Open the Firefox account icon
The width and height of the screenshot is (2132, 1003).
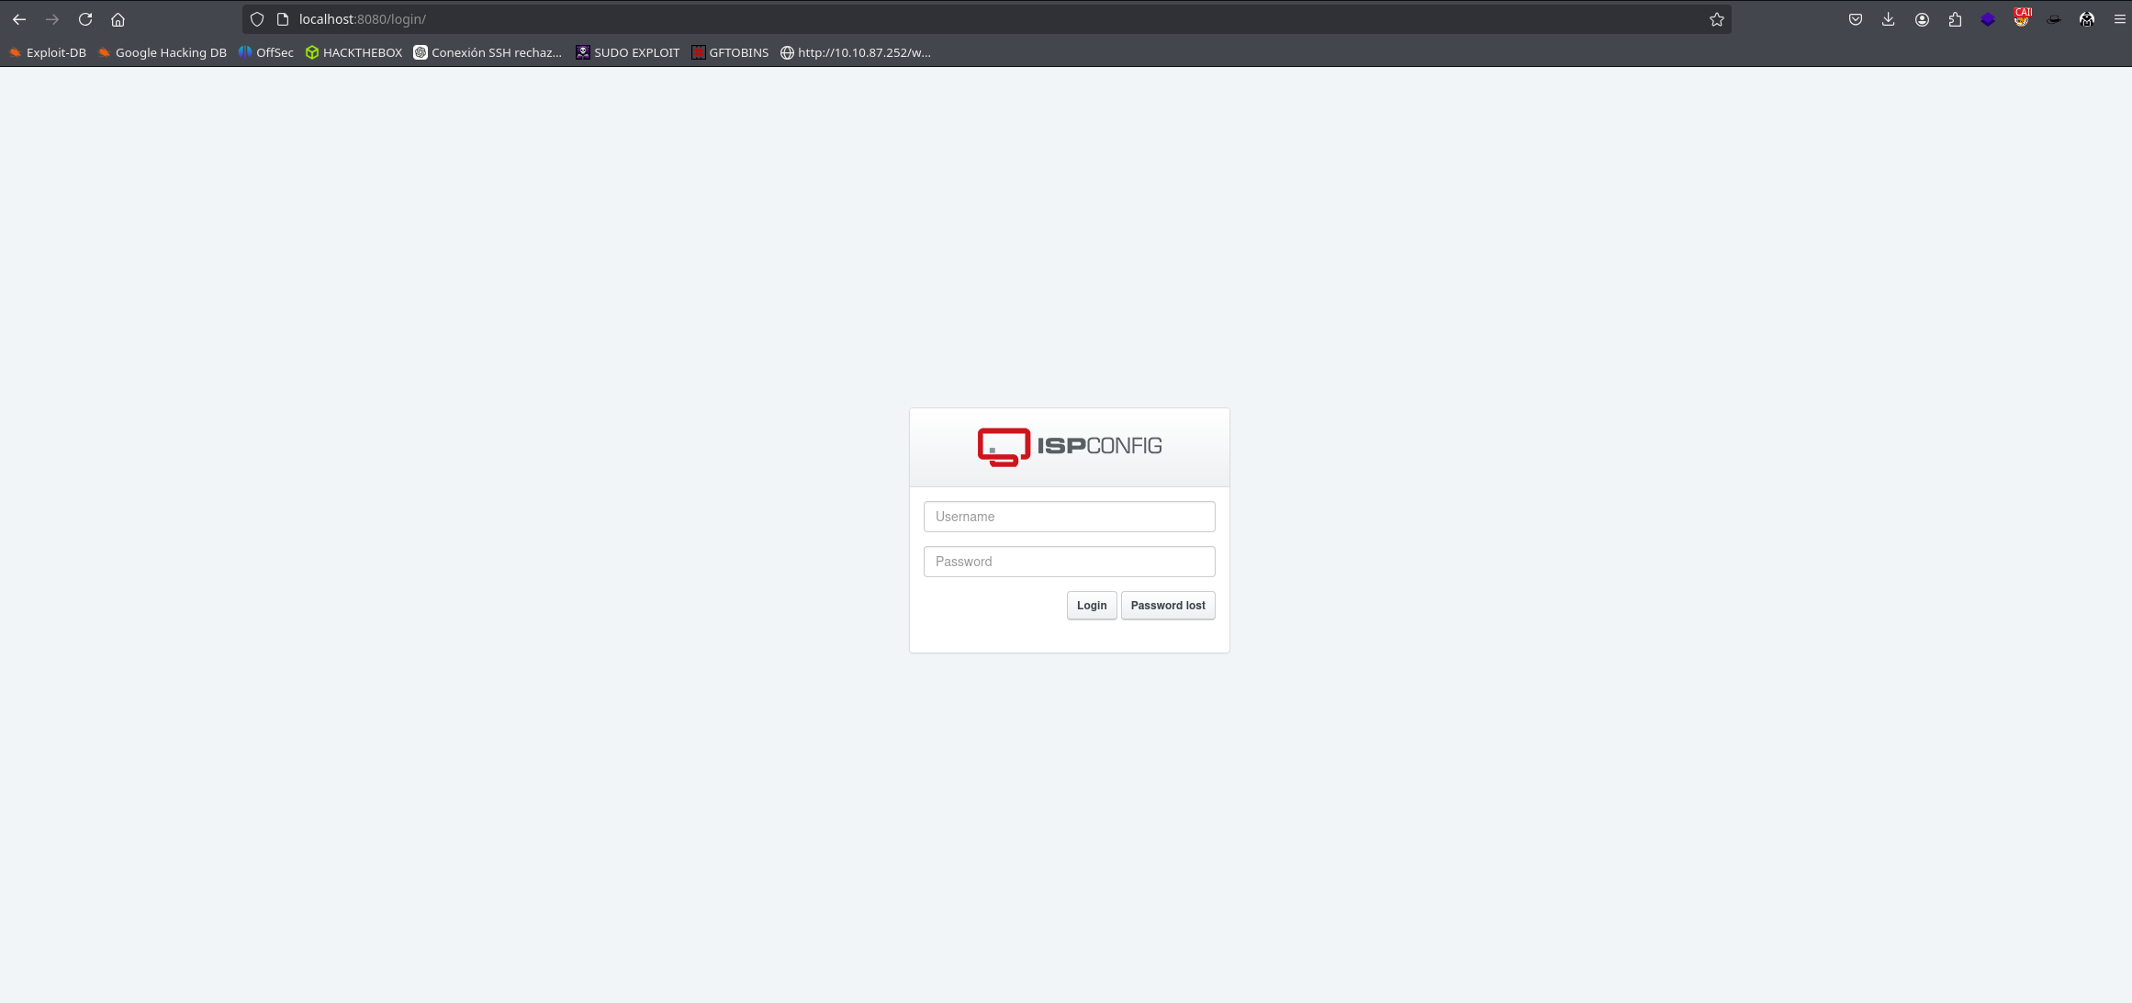[1922, 19]
